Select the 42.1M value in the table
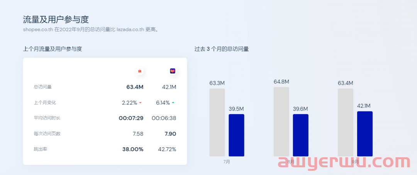The width and height of the screenshot is (417, 175). pos(169,87)
